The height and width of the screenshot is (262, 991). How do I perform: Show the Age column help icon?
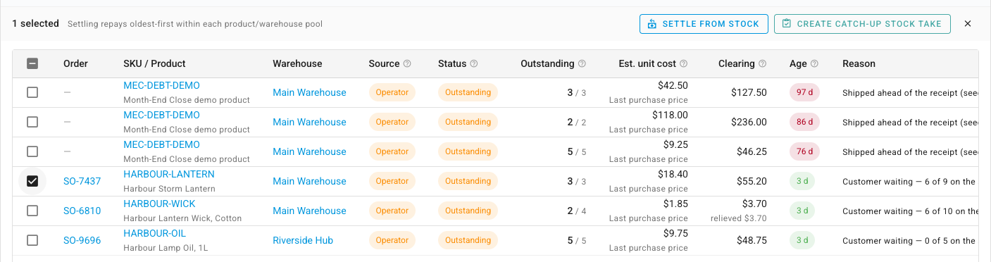pos(815,63)
